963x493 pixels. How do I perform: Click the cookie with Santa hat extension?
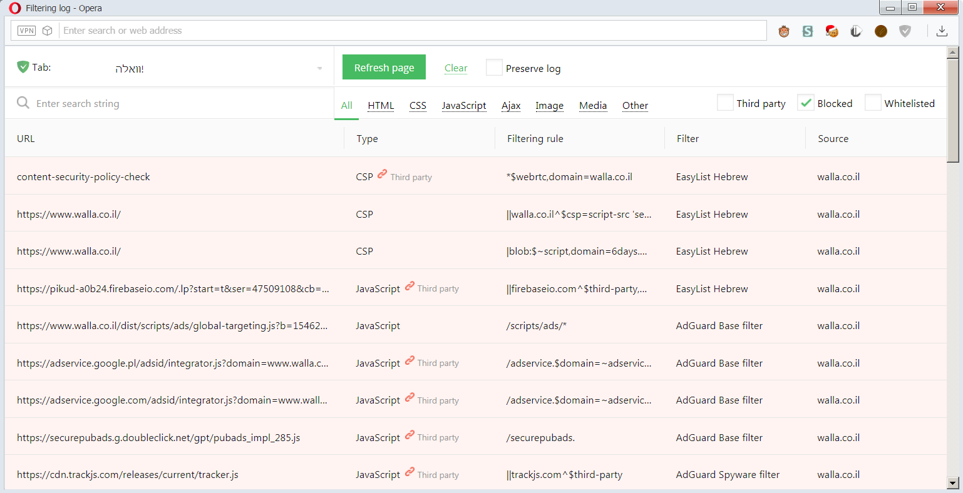832,31
